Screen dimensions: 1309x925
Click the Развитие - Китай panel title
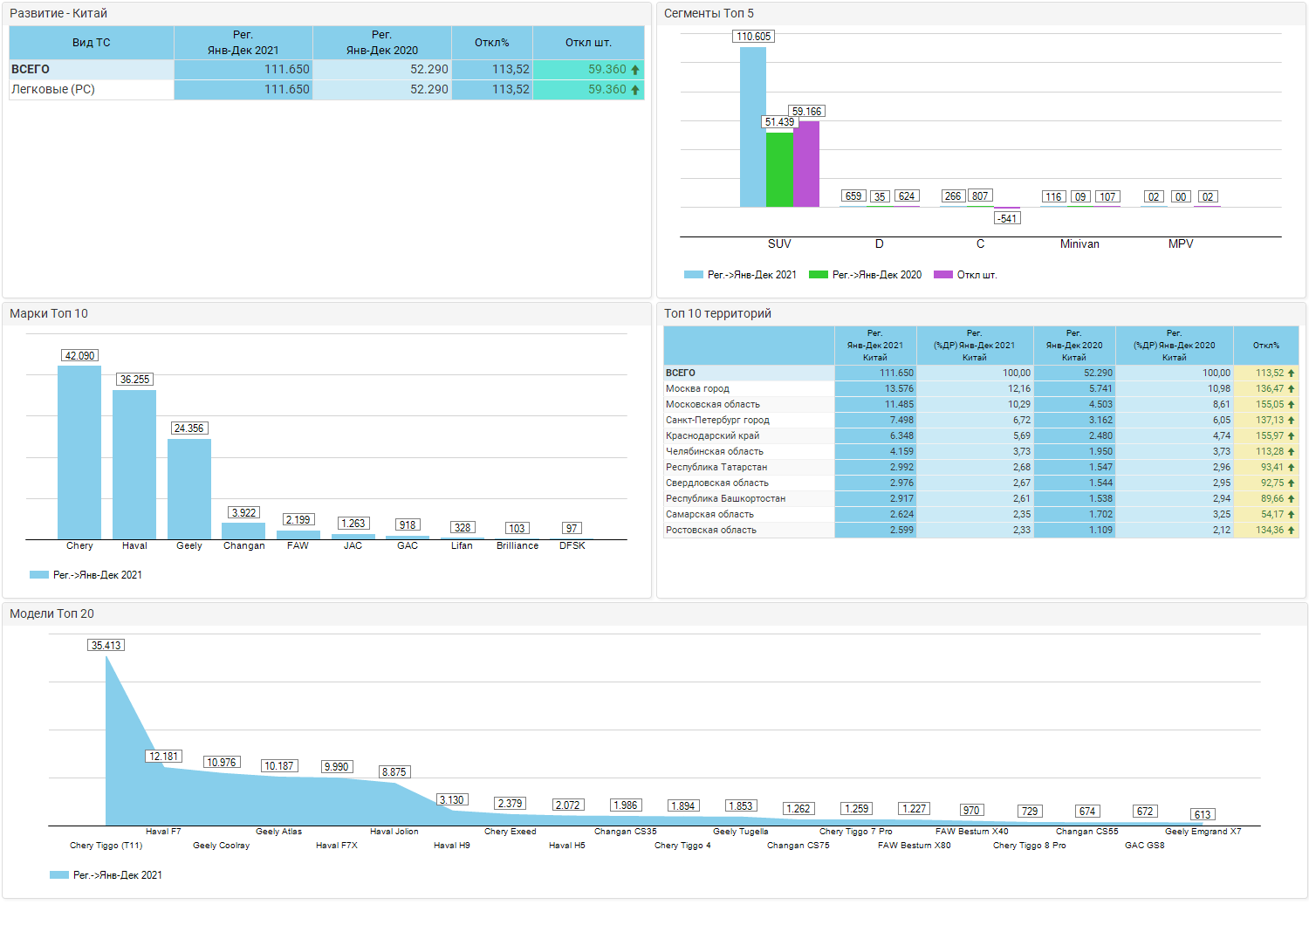[58, 14]
